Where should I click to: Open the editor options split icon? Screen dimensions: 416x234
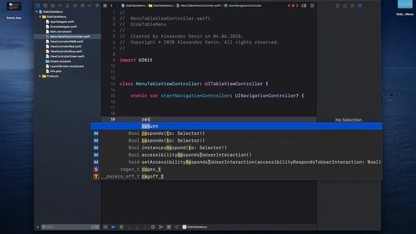point(304,6)
